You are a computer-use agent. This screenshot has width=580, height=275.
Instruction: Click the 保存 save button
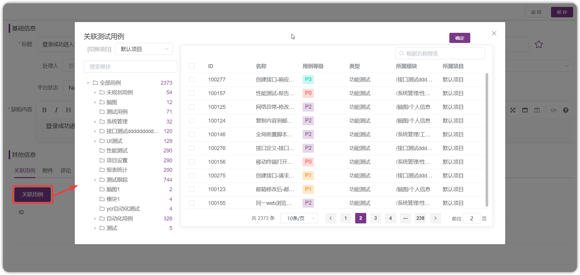pos(562,12)
